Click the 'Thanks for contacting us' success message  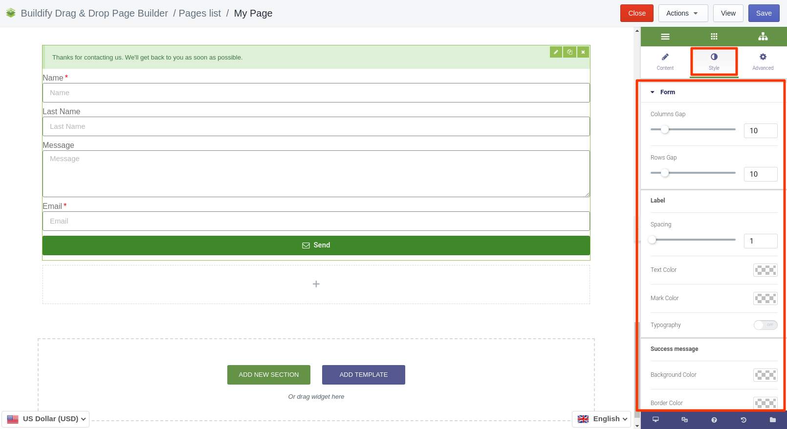click(x=147, y=58)
